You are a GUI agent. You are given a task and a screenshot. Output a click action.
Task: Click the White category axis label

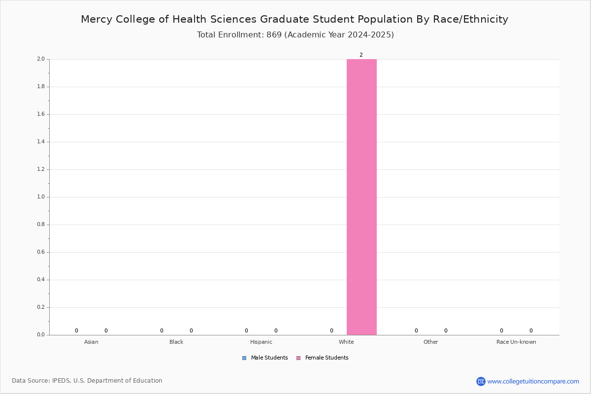point(346,342)
